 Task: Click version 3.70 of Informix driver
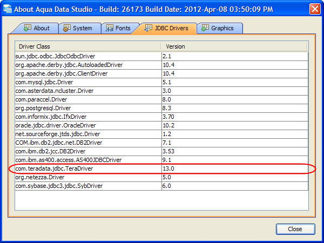235,117
